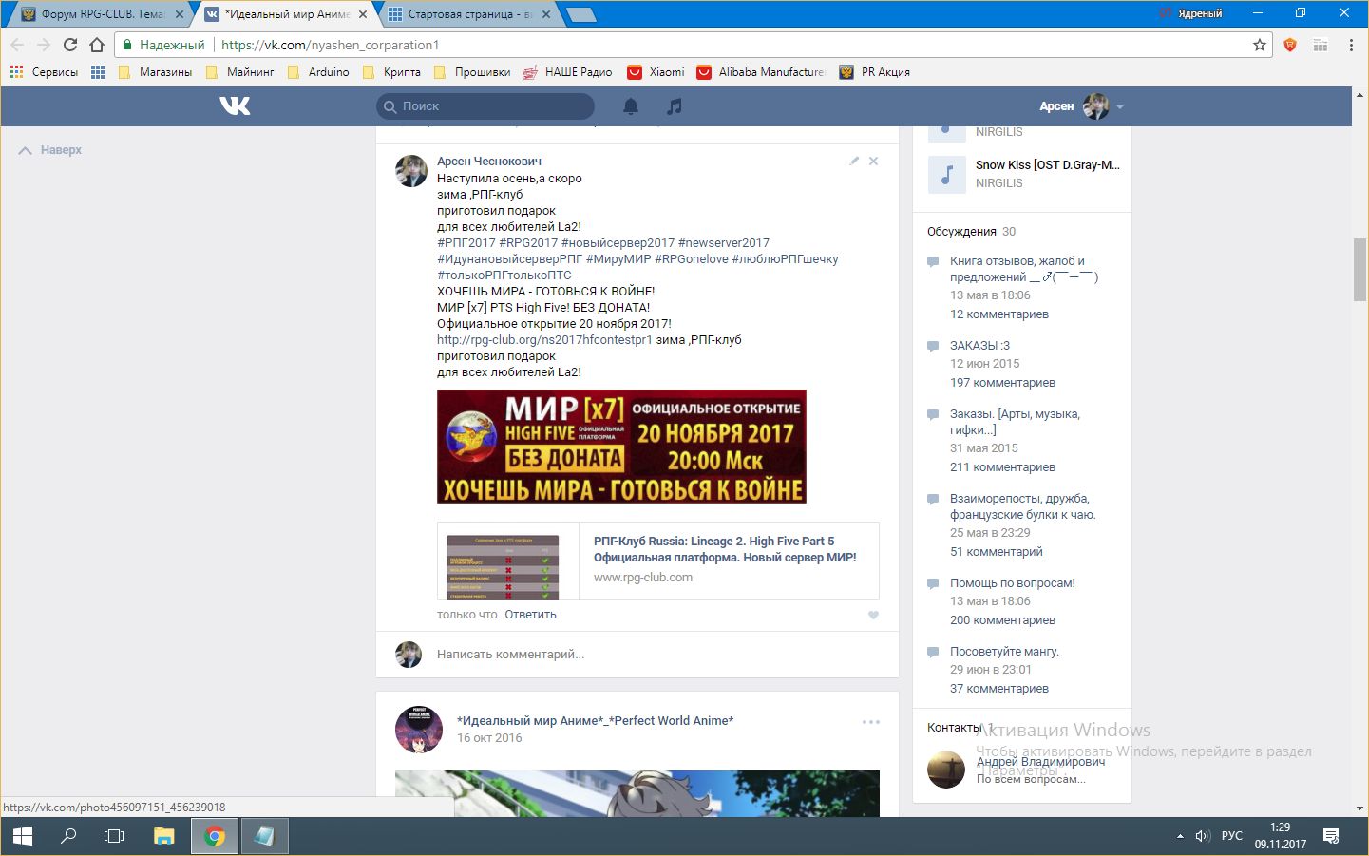Open the Крипта bookmarks folder
Screen dimensions: 1369x856
[392, 72]
